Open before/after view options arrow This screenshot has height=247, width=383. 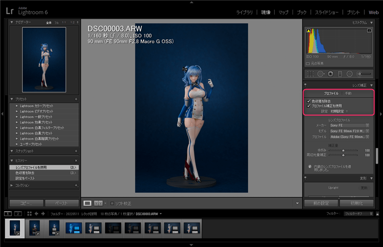coord(105,203)
